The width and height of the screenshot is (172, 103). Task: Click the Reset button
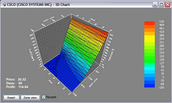click(x=11, y=98)
